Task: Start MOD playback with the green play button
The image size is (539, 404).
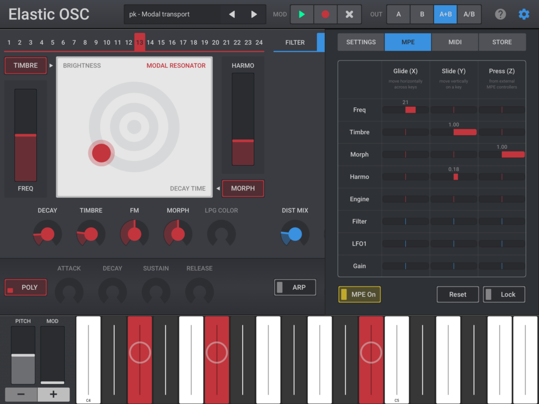Action: click(x=302, y=14)
